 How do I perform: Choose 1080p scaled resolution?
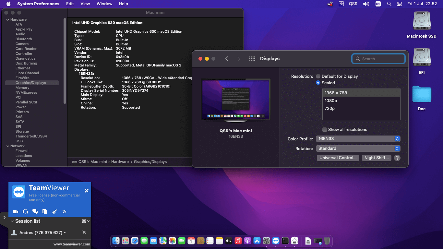click(x=361, y=101)
